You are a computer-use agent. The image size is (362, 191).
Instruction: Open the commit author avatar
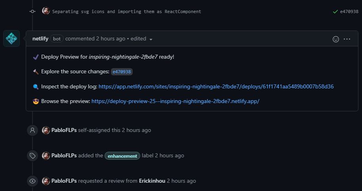click(46, 11)
